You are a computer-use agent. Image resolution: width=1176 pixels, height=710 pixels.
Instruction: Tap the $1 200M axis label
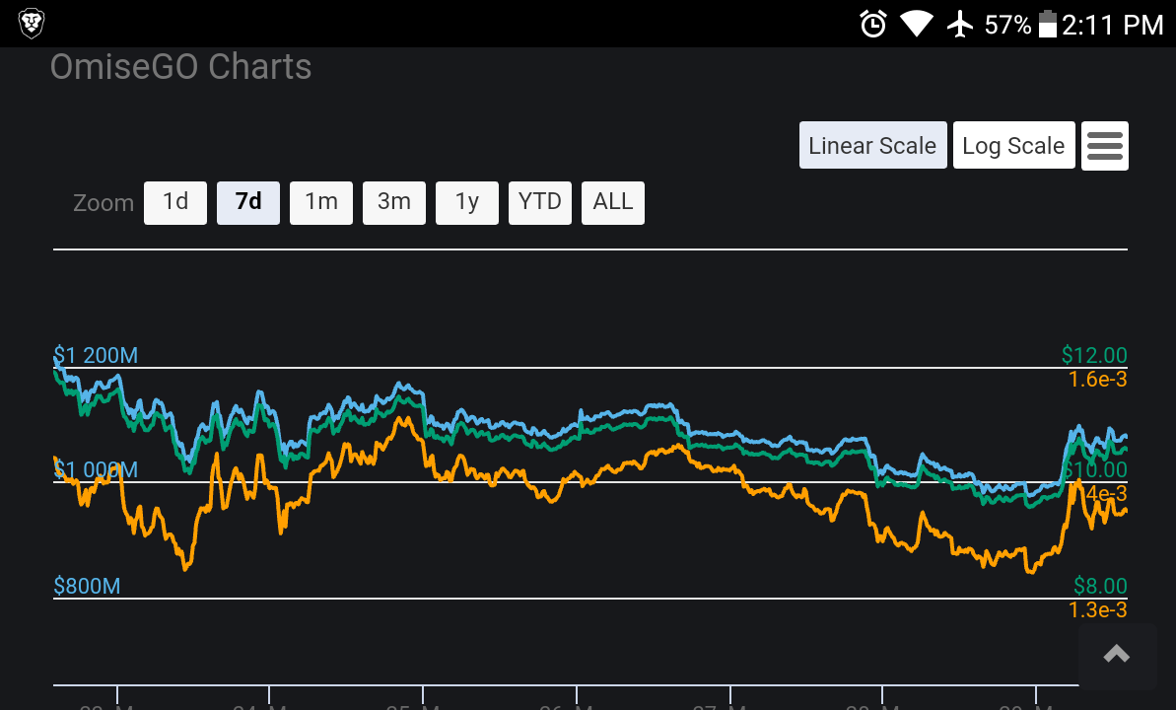96,355
